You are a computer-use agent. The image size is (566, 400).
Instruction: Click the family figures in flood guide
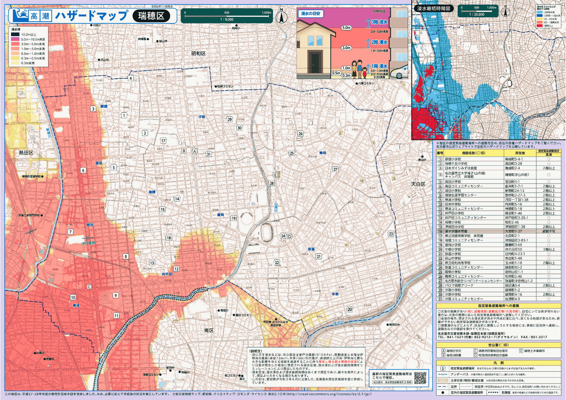[359, 69]
